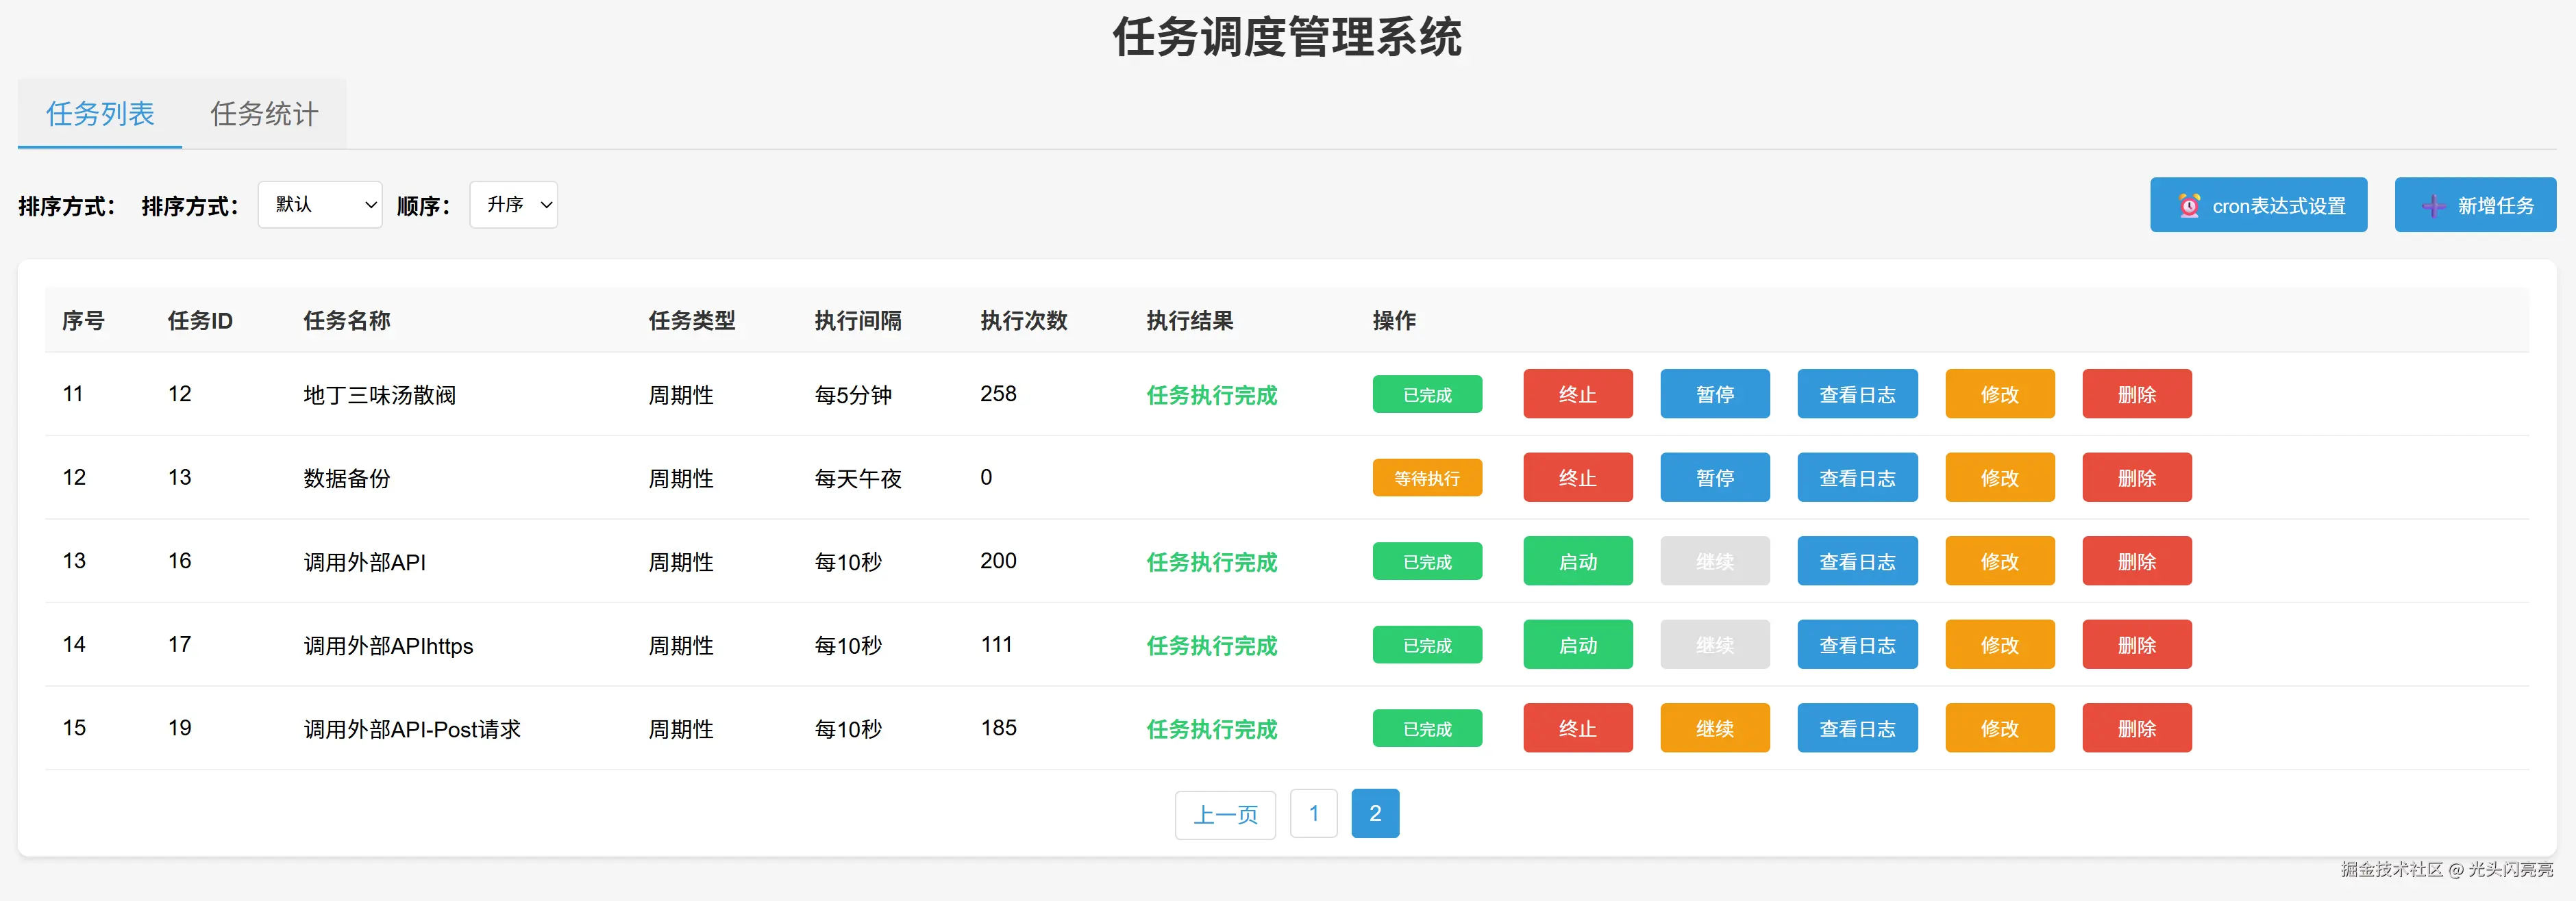Select the 任务列表 tab

tap(100, 114)
